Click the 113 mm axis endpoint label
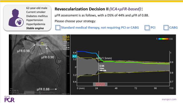This screenshot has height=103, width=183. [x=171, y=88]
